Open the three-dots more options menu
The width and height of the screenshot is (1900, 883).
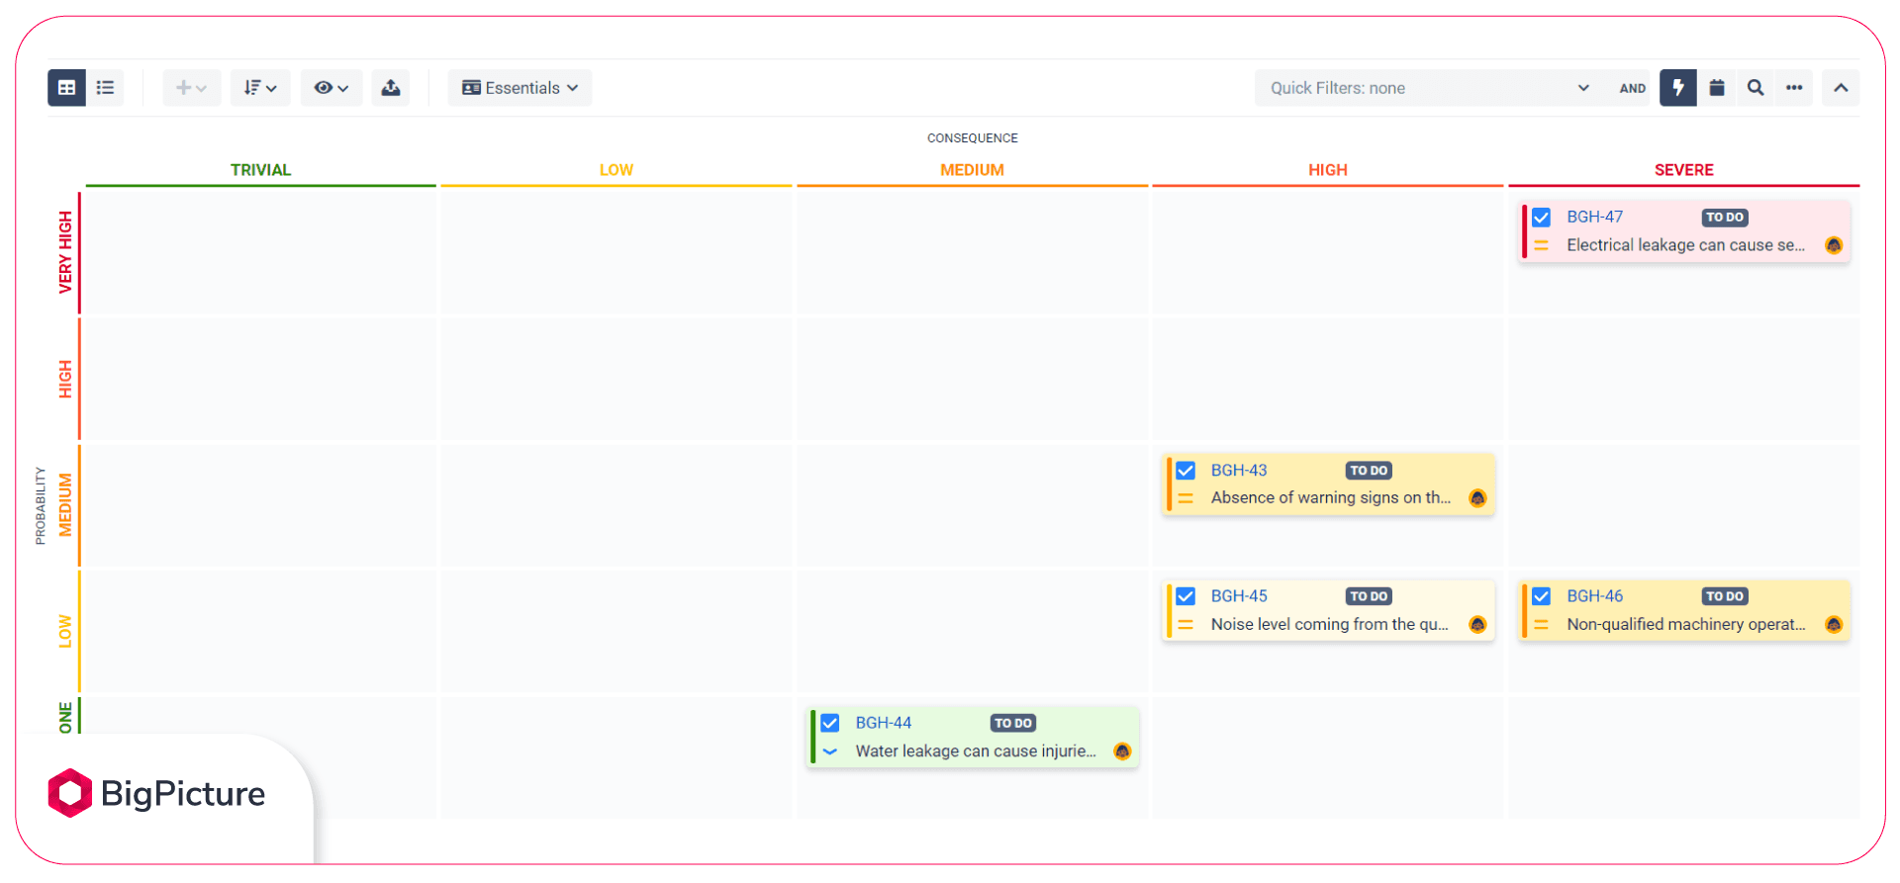1794,88
